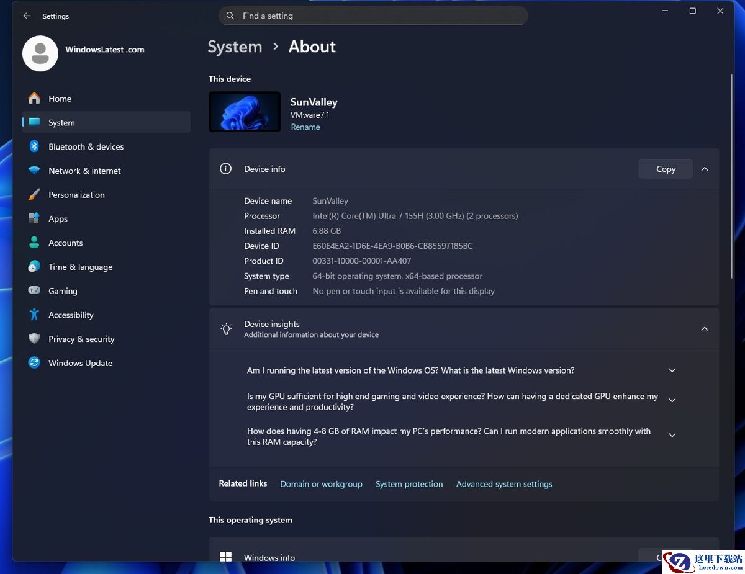The width and height of the screenshot is (745, 574).
Task: Expand the latest Windows version question
Action: (672, 370)
